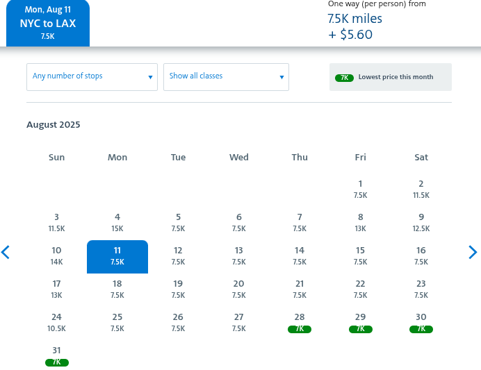Viewport: 481px width, 370px height.
Task: Click the '7.5K miles' price text
Action: click(x=355, y=19)
